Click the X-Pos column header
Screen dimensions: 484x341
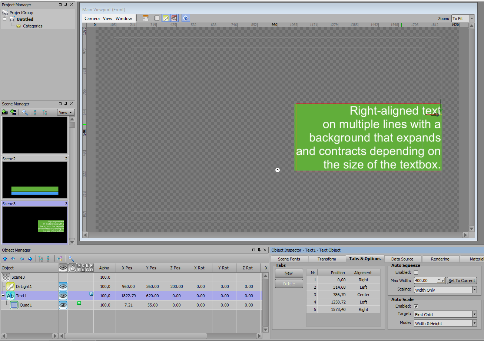(128, 268)
